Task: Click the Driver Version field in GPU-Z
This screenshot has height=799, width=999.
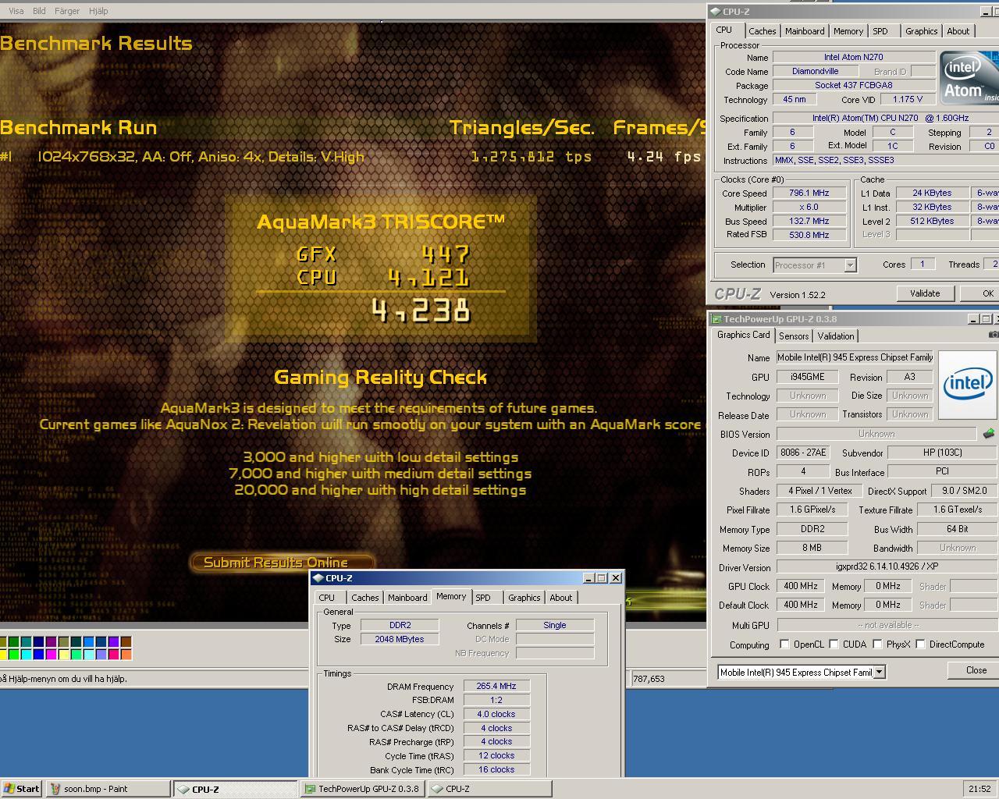Action: pyautogui.click(x=887, y=567)
